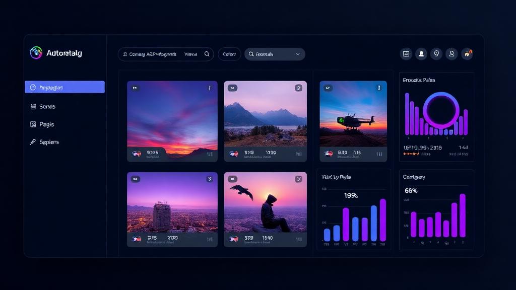516x290 pixels.
Task: Click the top-right corner icon on the hooded figure card
Action: tap(298, 179)
